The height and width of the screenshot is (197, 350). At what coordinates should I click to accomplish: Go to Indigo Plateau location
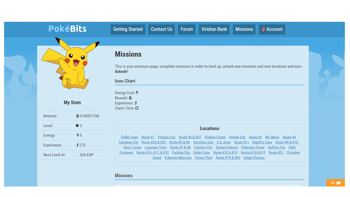pyautogui.click(x=254, y=158)
